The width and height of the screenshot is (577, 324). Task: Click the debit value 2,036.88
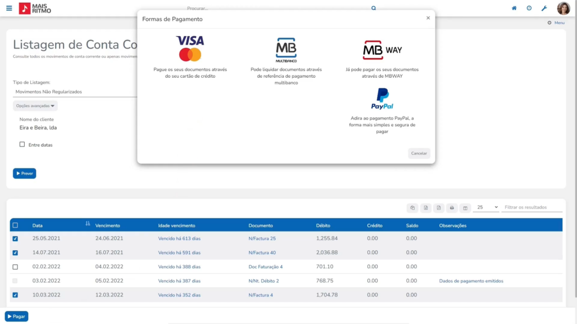[327, 252]
